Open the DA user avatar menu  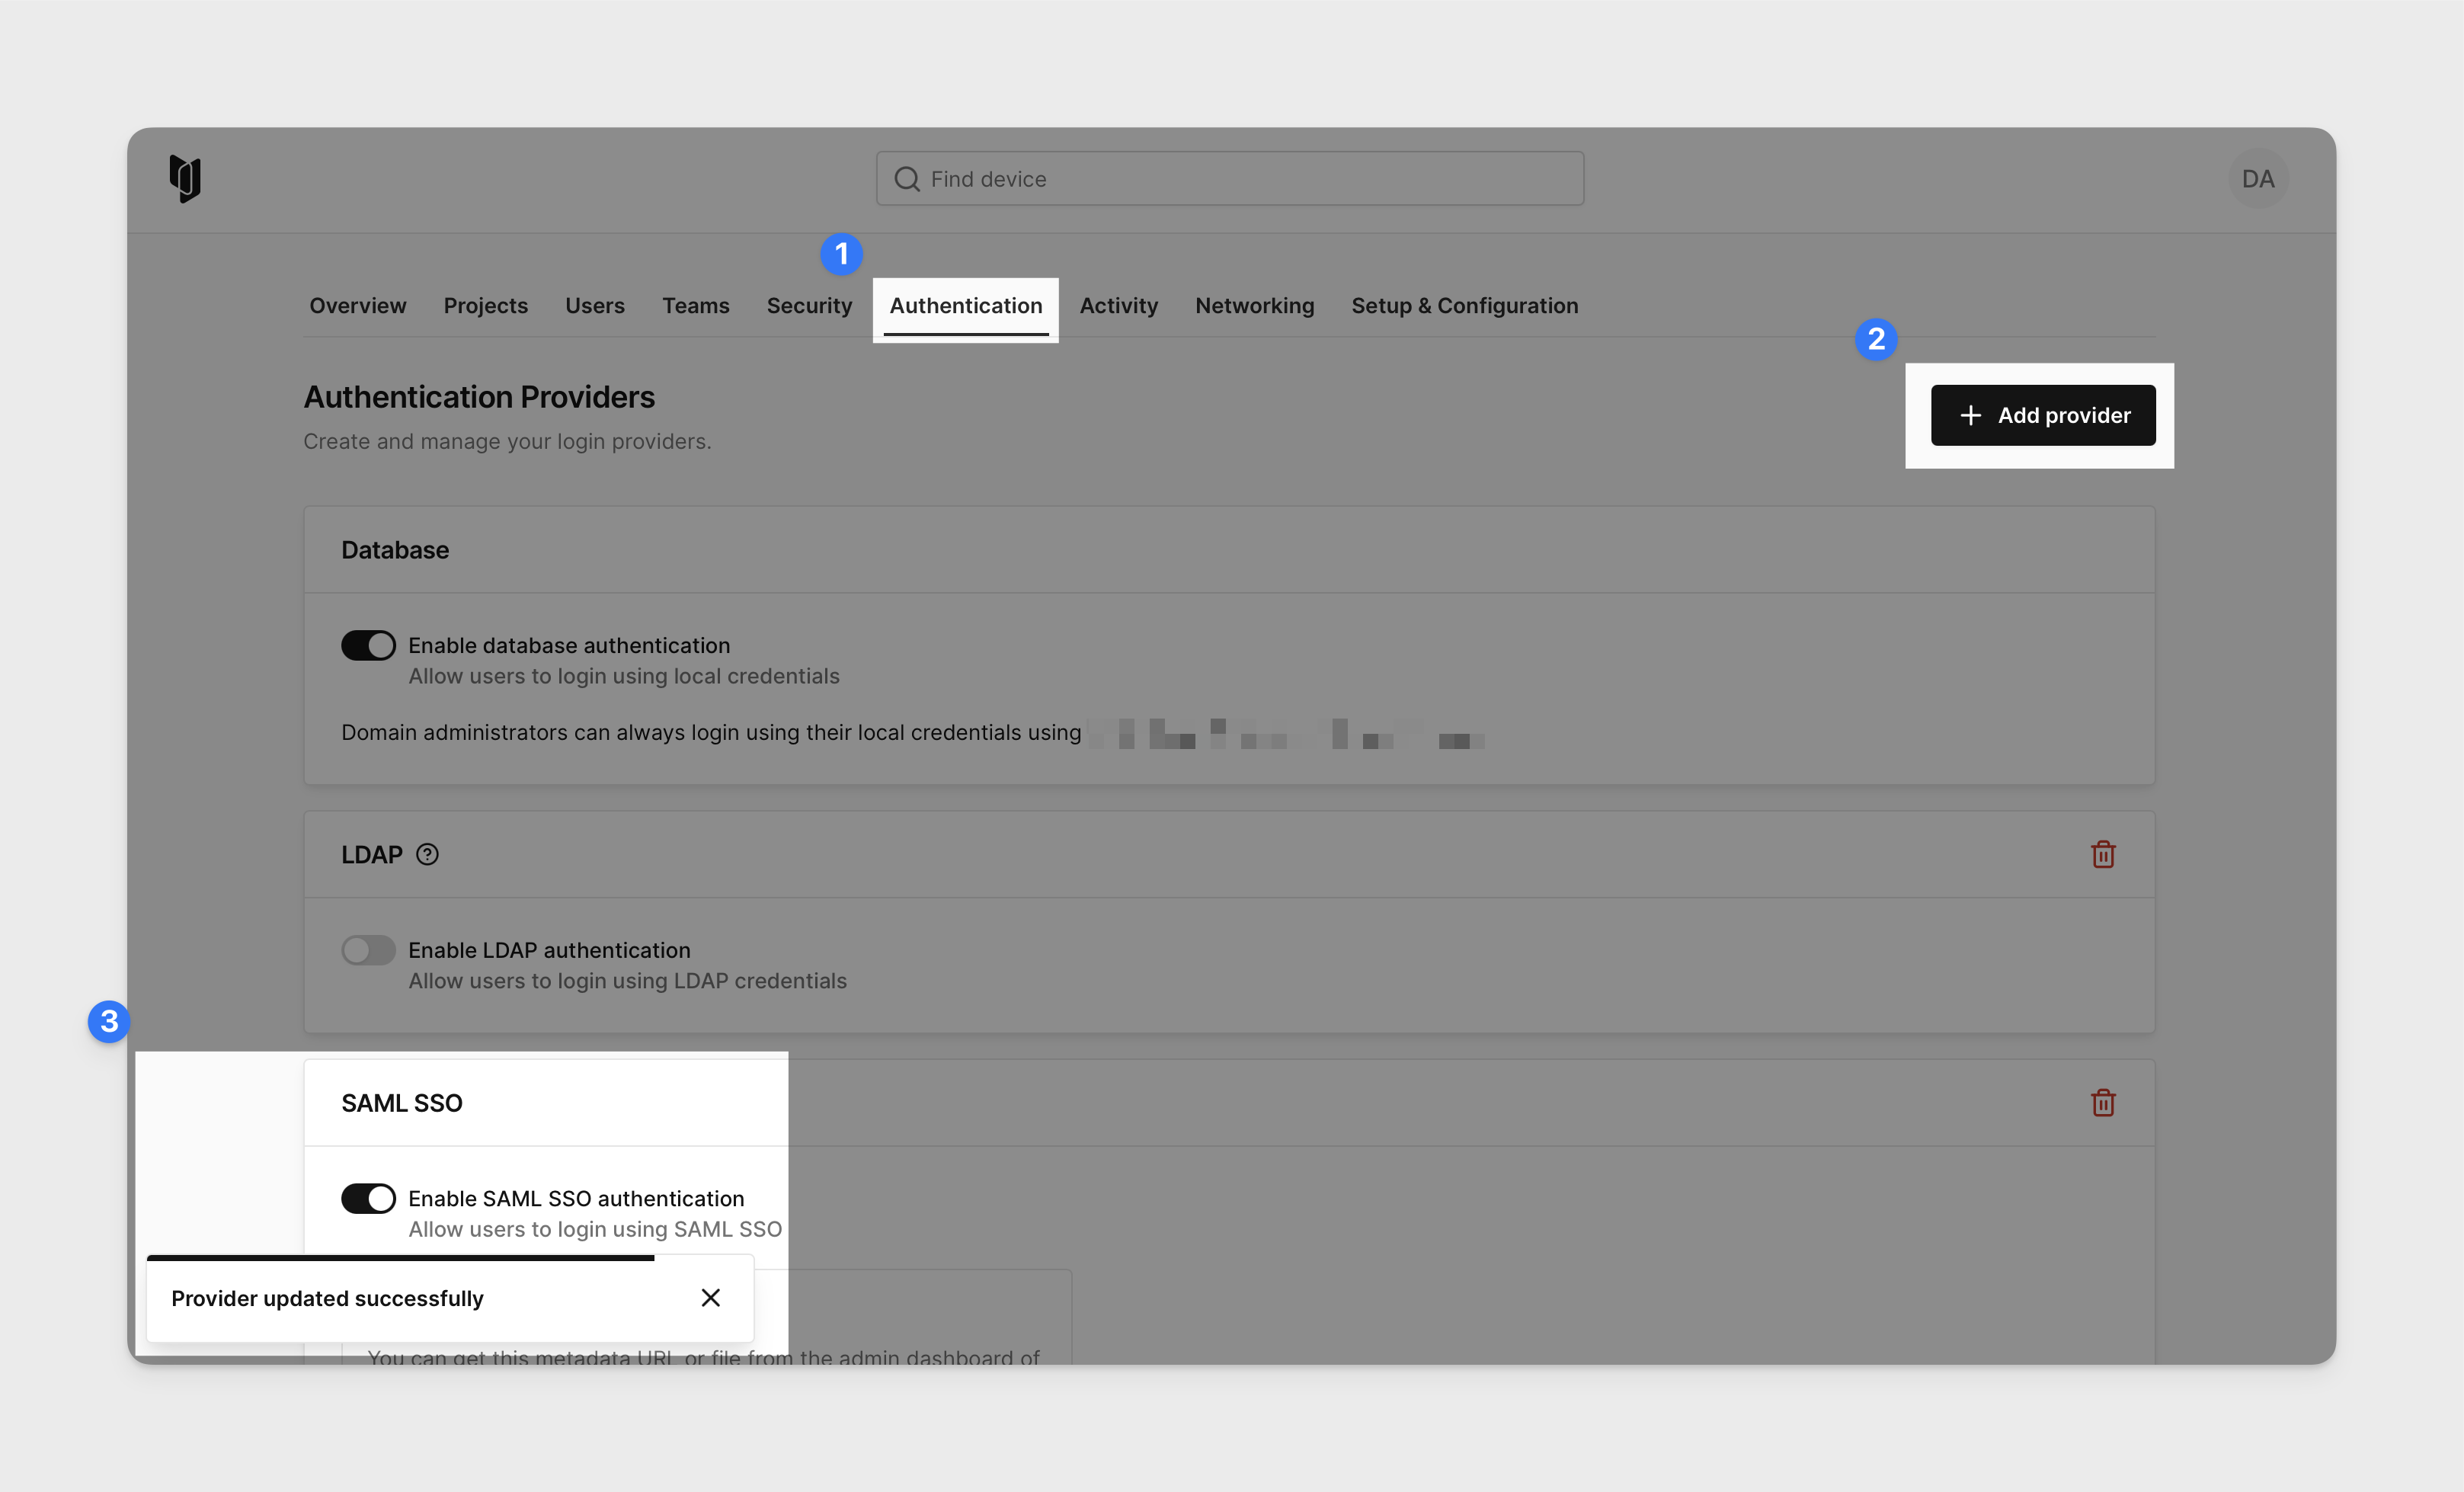[2258, 178]
